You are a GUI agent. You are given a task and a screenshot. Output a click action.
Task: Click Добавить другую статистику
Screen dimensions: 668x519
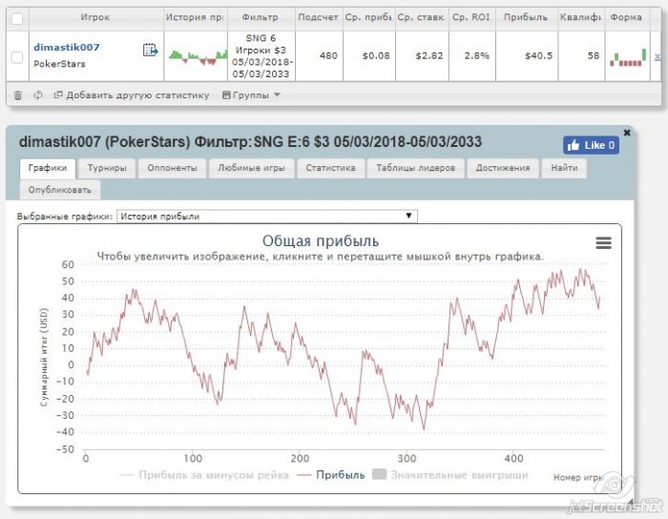[132, 95]
